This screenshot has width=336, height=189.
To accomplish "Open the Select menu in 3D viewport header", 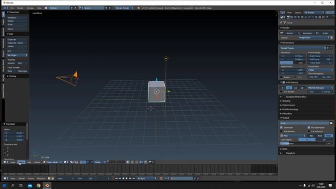I will [x=21, y=162].
